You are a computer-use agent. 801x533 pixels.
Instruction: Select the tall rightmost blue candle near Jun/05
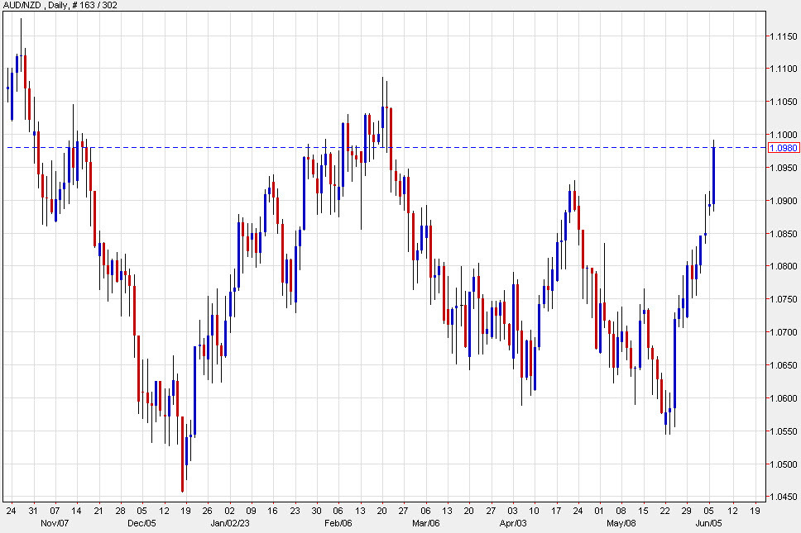[713, 174]
